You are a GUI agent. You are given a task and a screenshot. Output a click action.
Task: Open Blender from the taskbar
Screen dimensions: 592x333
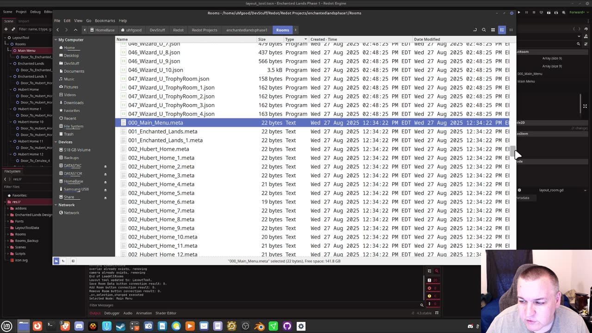pos(259,326)
